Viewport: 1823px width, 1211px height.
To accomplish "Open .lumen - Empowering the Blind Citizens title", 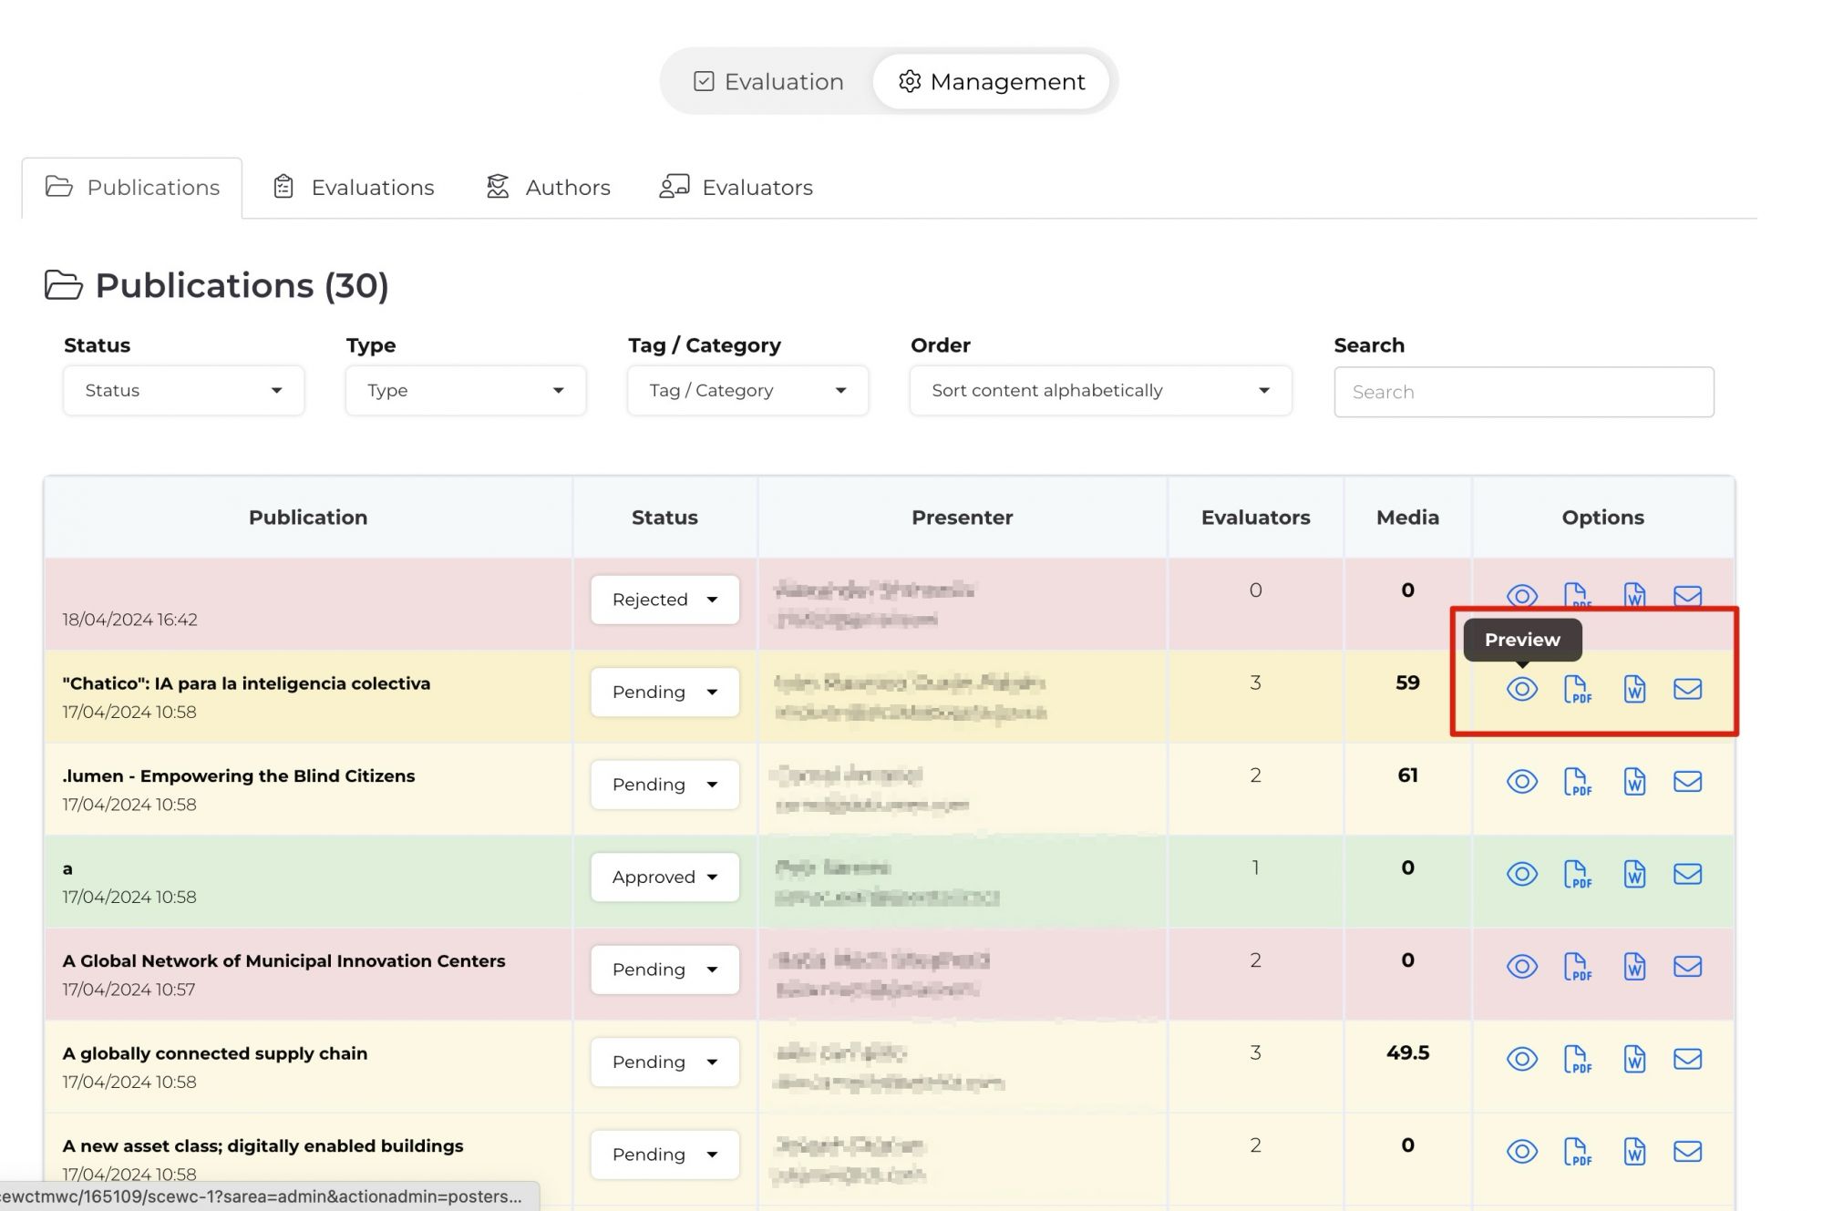I will [x=239, y=776].
